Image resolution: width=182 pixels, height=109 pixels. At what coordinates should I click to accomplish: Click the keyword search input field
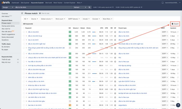[43, 7]
